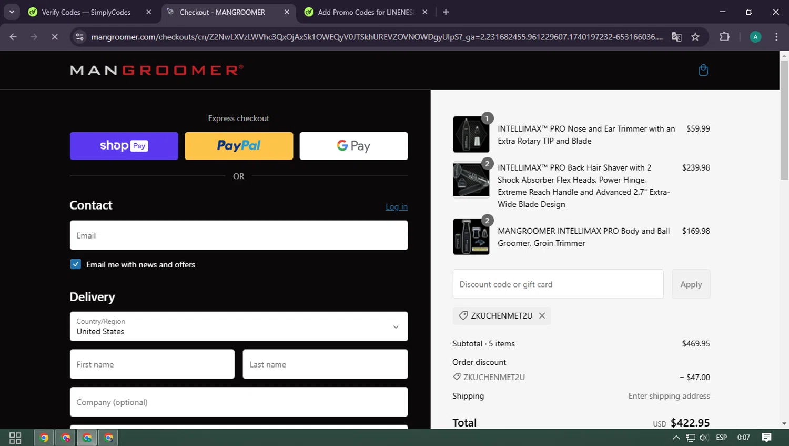Close the Verify Codes SimplyCodes tab
This screenshot has height=446, width=789.
pos(149,12)
